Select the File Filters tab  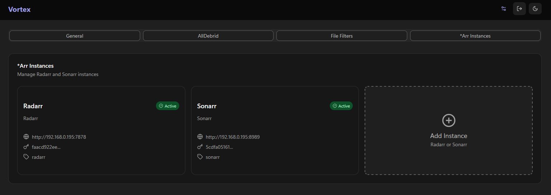pos(342,36)
